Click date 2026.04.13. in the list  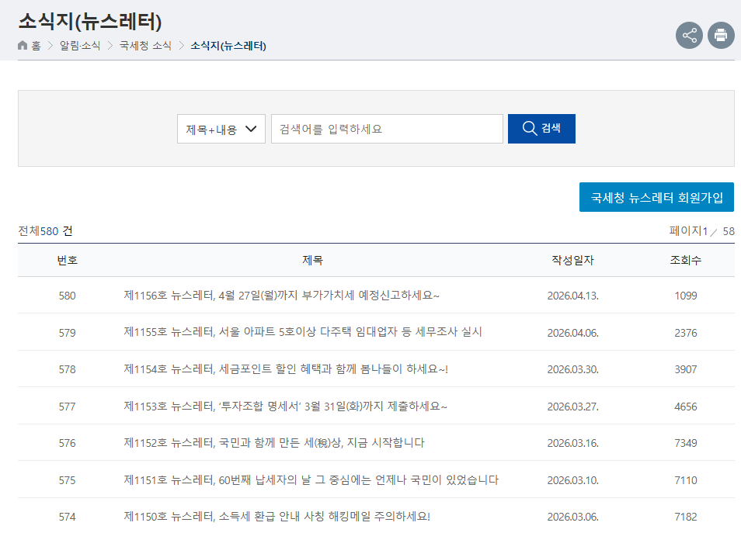point(572,296)
